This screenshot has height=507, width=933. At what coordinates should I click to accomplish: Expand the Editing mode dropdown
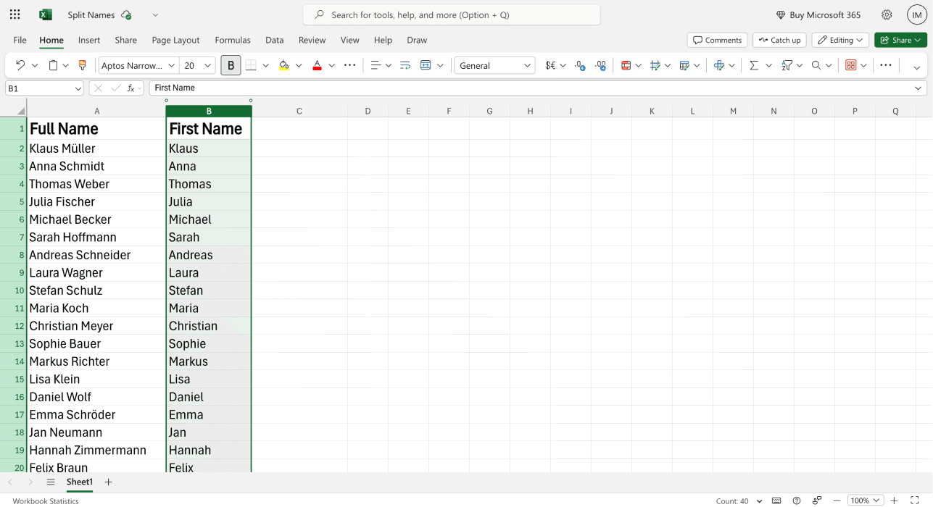coord(839,40)
